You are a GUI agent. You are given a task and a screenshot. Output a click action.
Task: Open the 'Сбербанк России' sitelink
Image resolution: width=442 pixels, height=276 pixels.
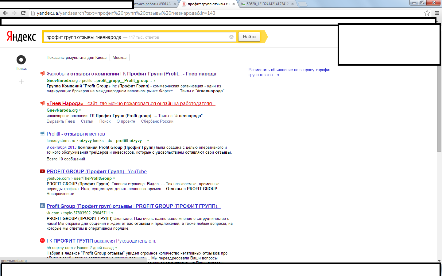pos(157,121)
